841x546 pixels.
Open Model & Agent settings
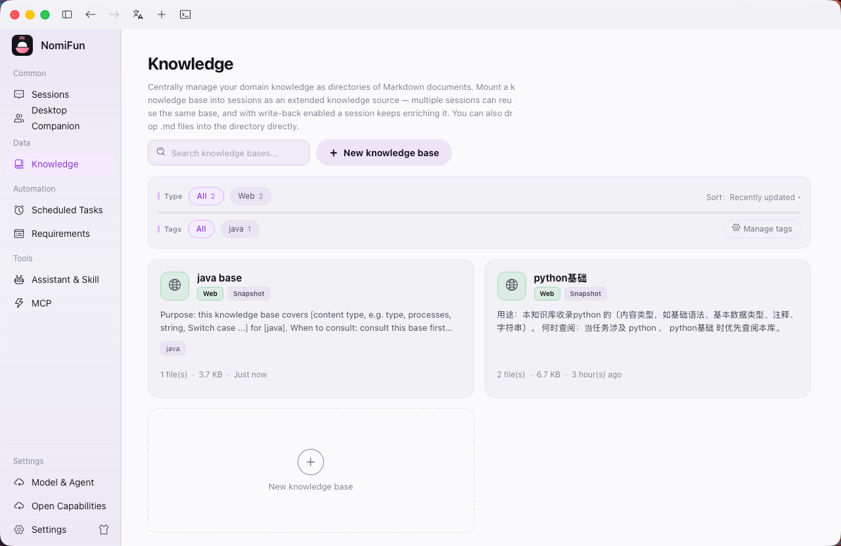pos(60,482)
